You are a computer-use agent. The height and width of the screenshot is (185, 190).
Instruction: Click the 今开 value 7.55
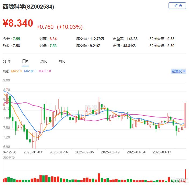16,39
